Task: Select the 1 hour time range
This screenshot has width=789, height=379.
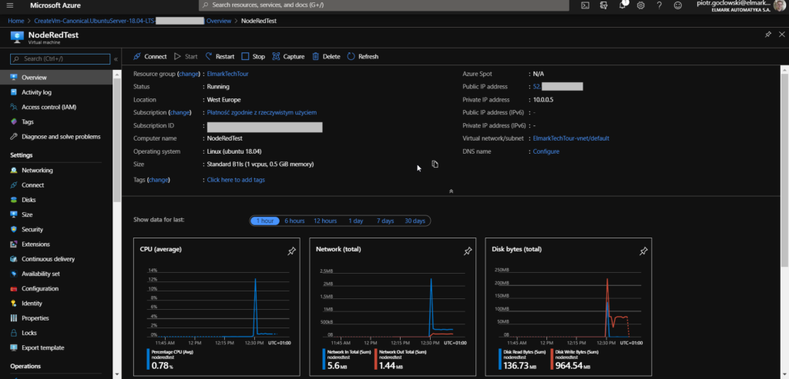Action: [265, 221]
